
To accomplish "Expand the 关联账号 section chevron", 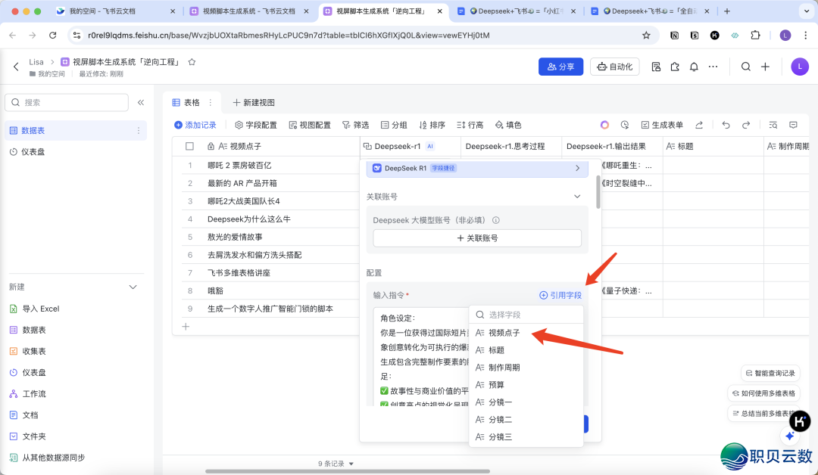I will coord(577,197).
